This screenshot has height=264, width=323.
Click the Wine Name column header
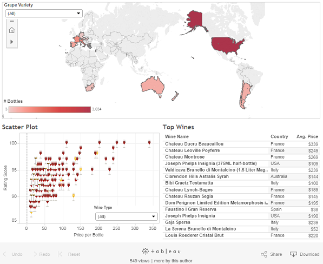(177, 136)
